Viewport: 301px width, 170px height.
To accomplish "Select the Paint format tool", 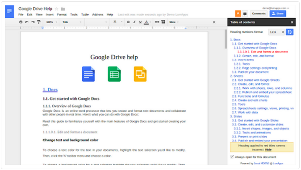I will 39,22.
